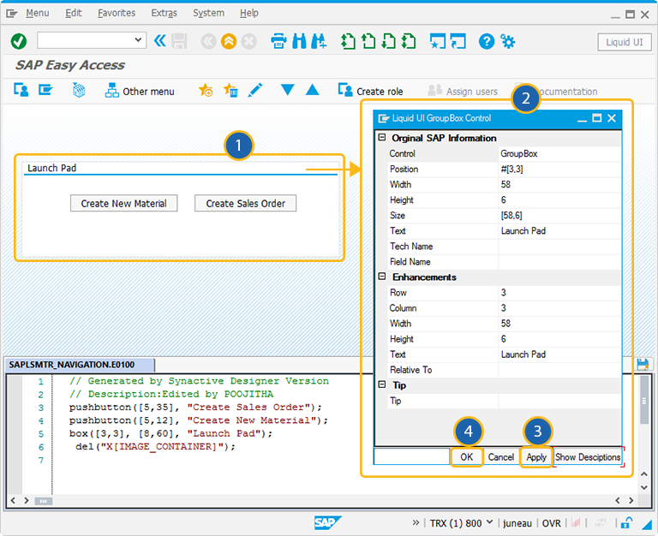The height and width of the screenshot is (536, 658).
Task: Click the Relative To value field
Action: pyautogui.click(x=559, y=370)
